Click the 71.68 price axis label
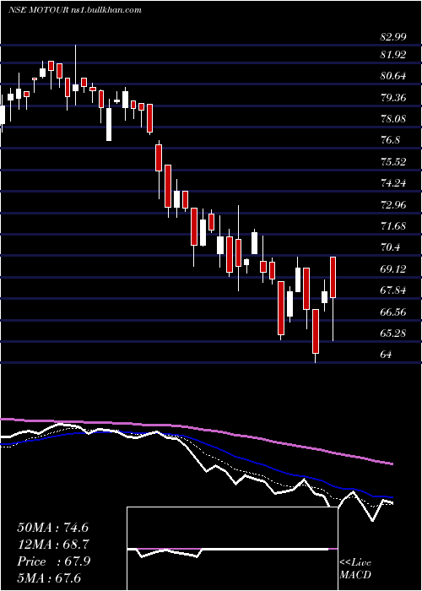422x591 pixels. 393,226
